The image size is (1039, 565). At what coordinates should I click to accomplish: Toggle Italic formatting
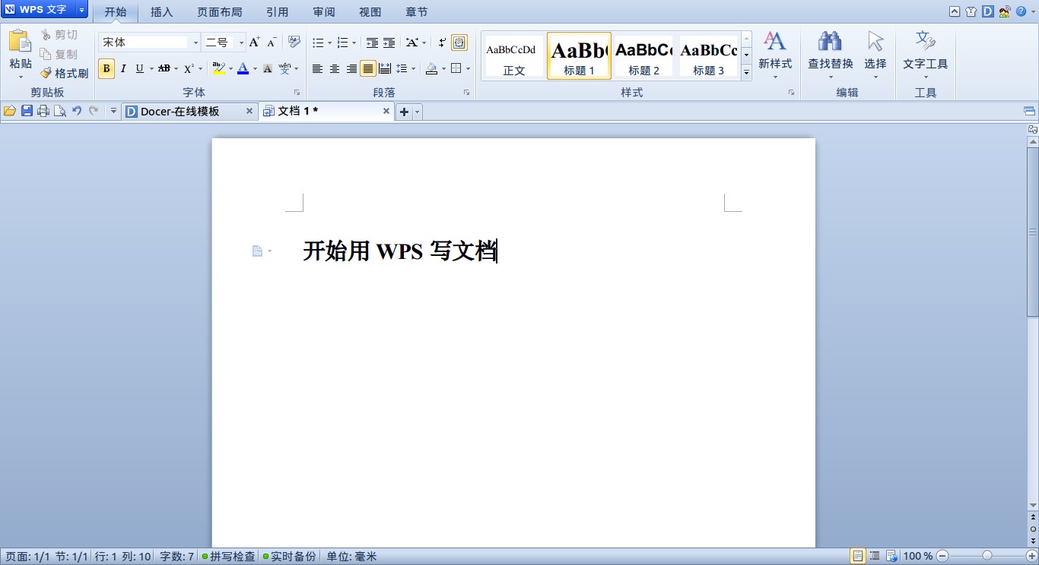point(123,69)
